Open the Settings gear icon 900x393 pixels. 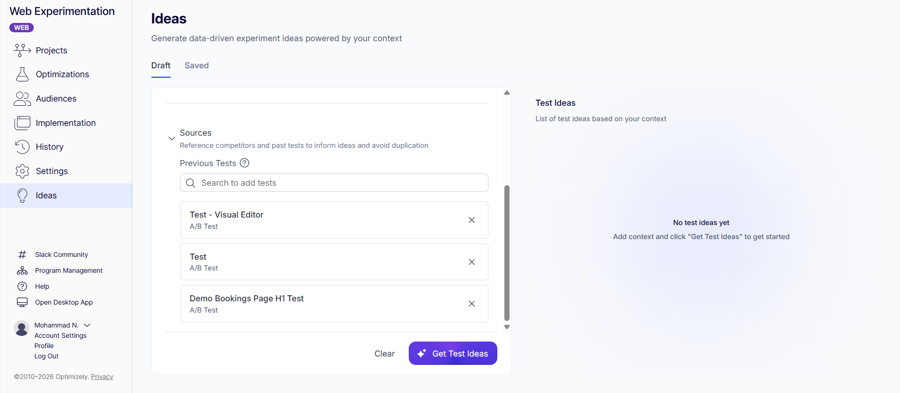pyautogui.click(x=22, y=171)
